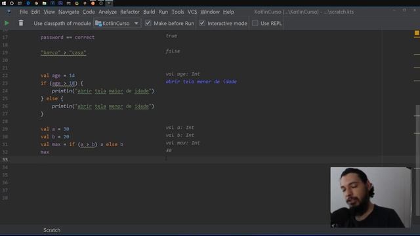This screenshot has height=236, width=420.
Task: Open the VCS menu
Action: [x=192, y=12]
